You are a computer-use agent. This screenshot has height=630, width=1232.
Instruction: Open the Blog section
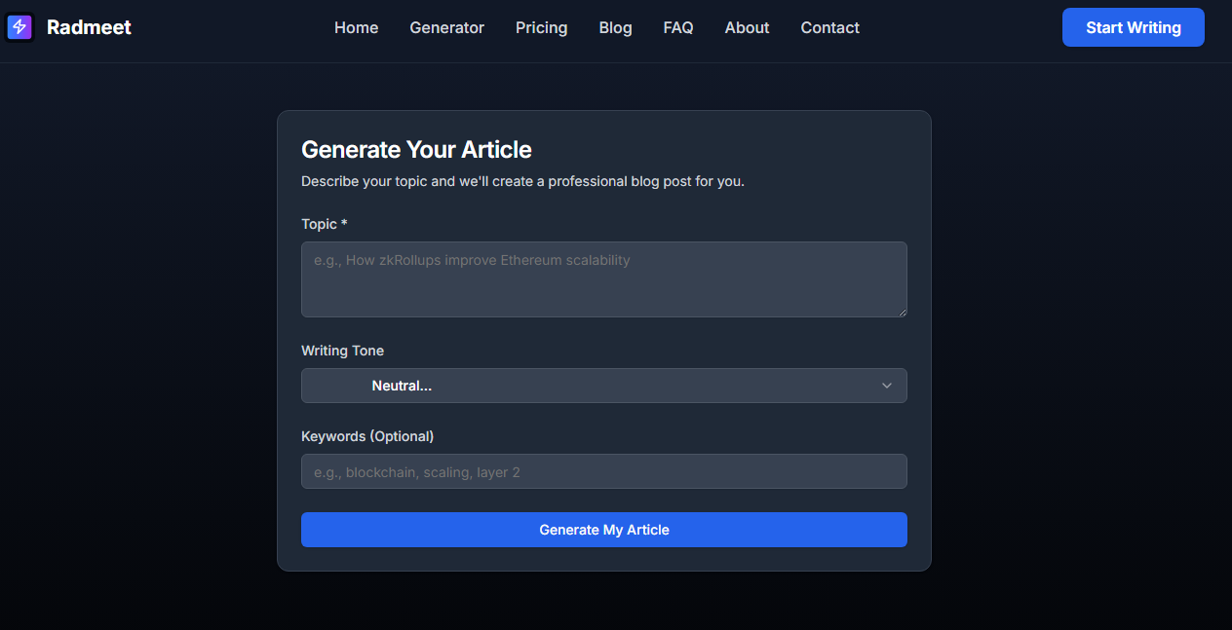click(615, 27)
